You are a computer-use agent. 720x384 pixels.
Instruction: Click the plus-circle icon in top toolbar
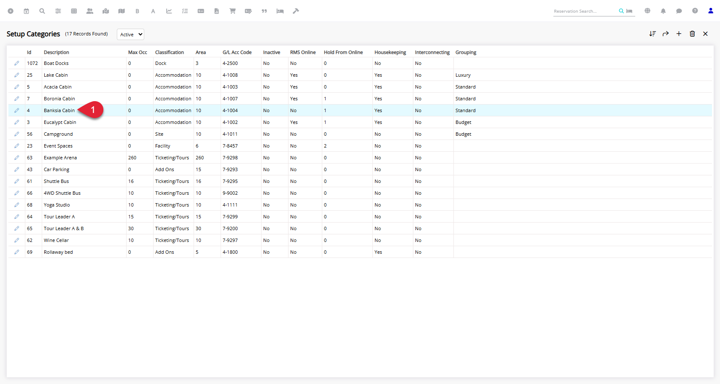pos(11,11)
